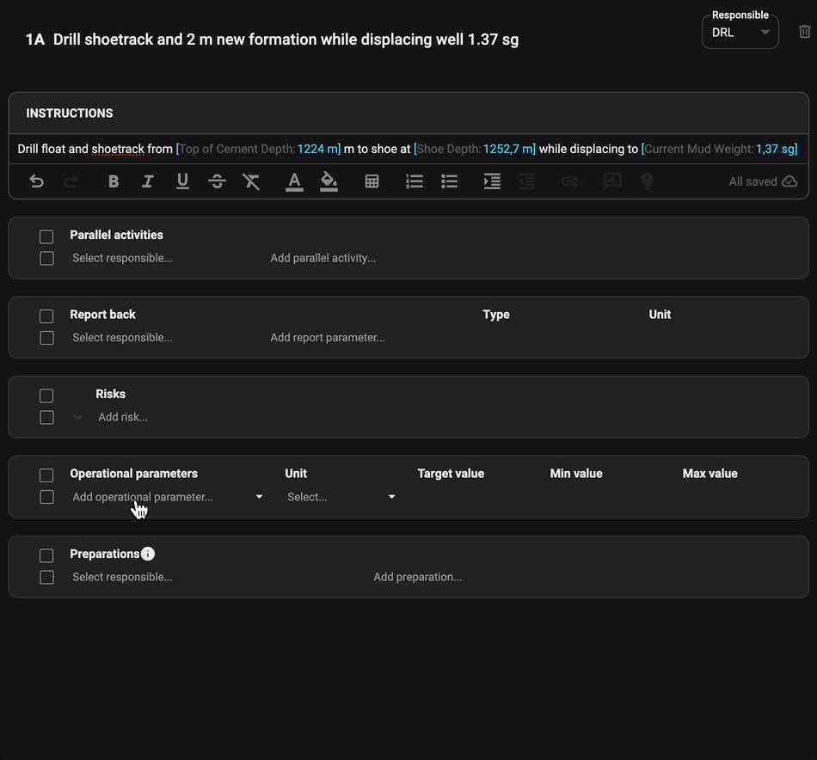
Task: Tick the Risks checkbox
Action: [x=46, y=395]
